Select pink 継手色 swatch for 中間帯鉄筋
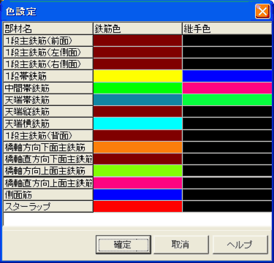The image size is (274, 263). point(227,88)
